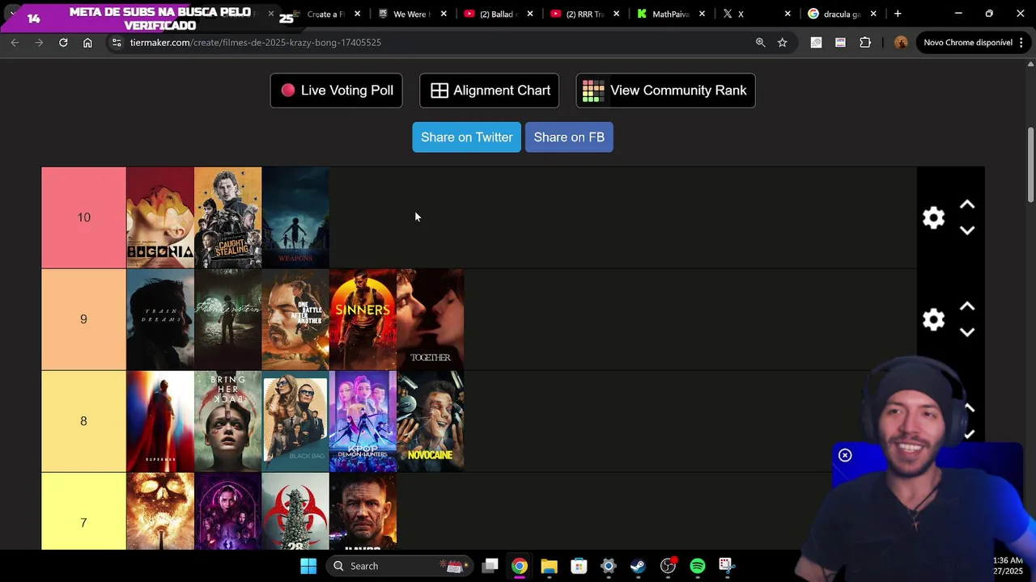The height and width of the screenshot is (582, 1036).
Task: View Community Rank
Action: [665, 91]
